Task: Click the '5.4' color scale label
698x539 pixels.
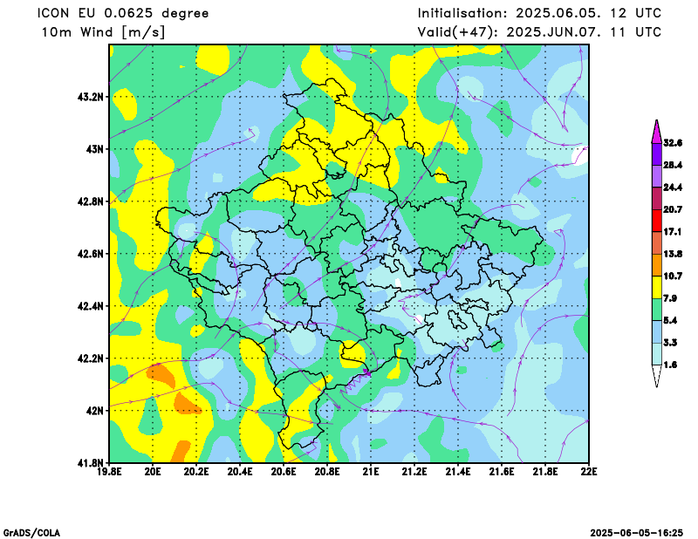Action: [x=670, y=320]
